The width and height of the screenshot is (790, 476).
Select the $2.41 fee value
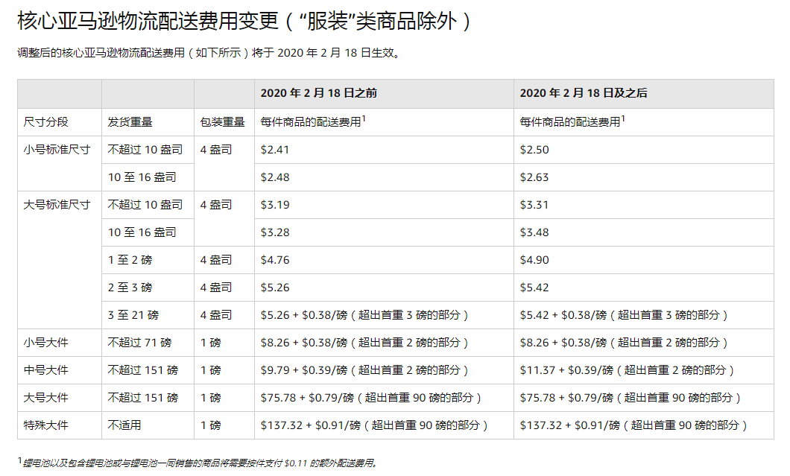pyautogui.click(x=275, y=150)
